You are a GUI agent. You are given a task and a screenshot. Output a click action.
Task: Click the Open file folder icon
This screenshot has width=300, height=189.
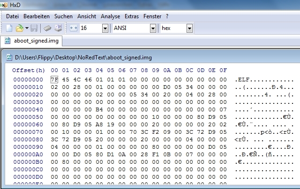pyautogui.click(x=19, y=28)
